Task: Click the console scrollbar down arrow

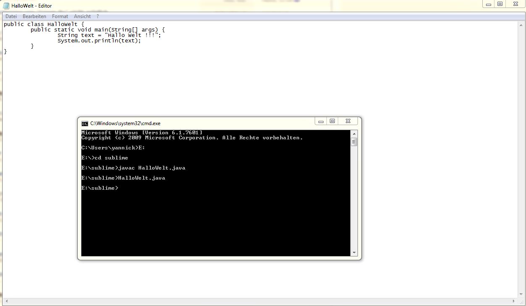Action: click(354, 253)
